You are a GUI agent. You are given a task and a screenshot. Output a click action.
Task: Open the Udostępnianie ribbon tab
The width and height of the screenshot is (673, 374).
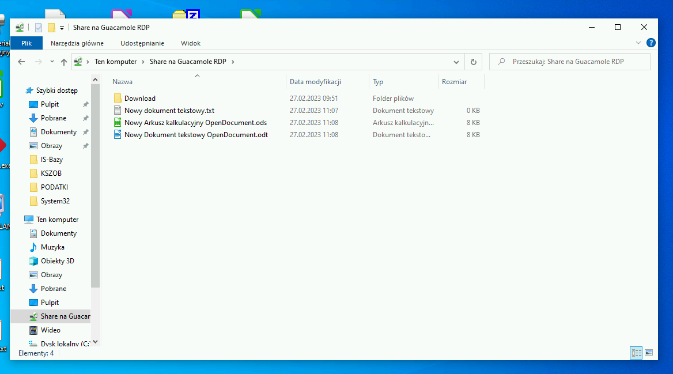tap(142, 43)
